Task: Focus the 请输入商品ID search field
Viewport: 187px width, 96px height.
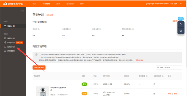Action: pos(169,68)
